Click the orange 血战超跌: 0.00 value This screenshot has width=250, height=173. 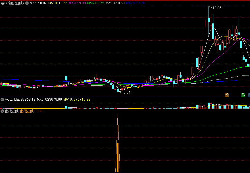click(31, 111)
